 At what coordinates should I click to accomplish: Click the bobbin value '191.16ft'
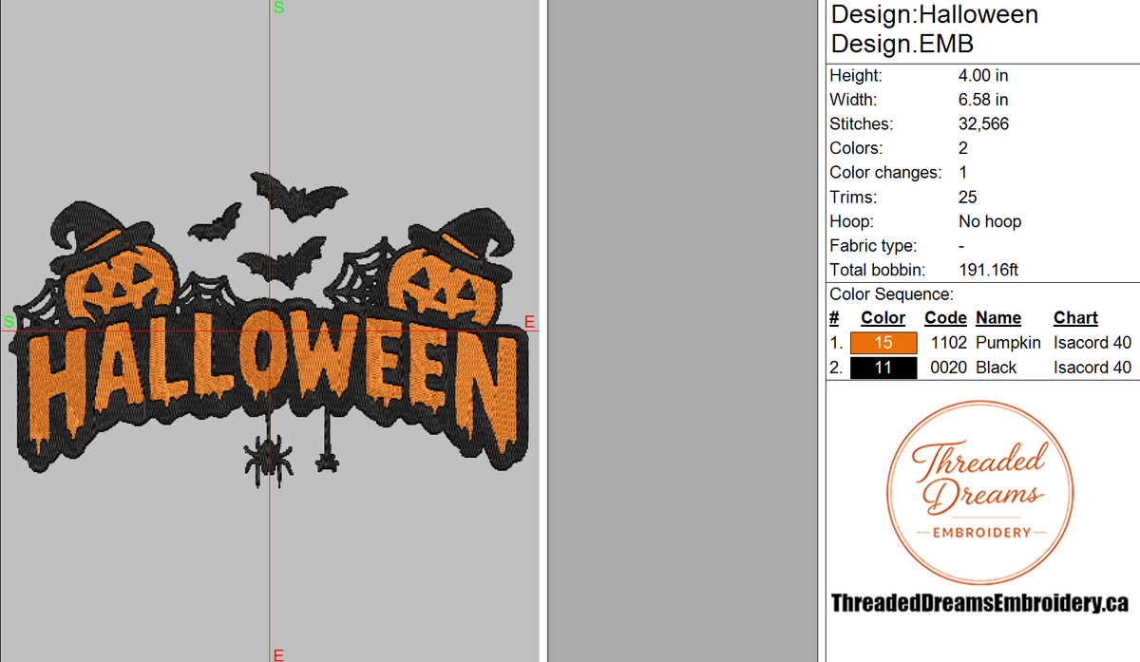point(988,271)
